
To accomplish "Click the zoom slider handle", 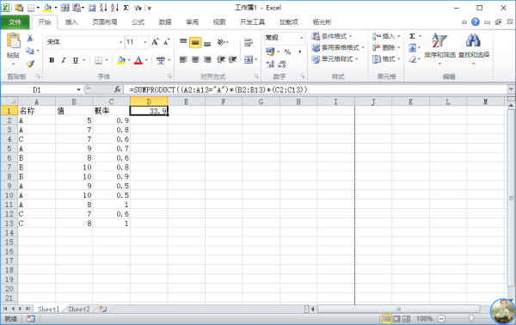I will coord(471,318).
